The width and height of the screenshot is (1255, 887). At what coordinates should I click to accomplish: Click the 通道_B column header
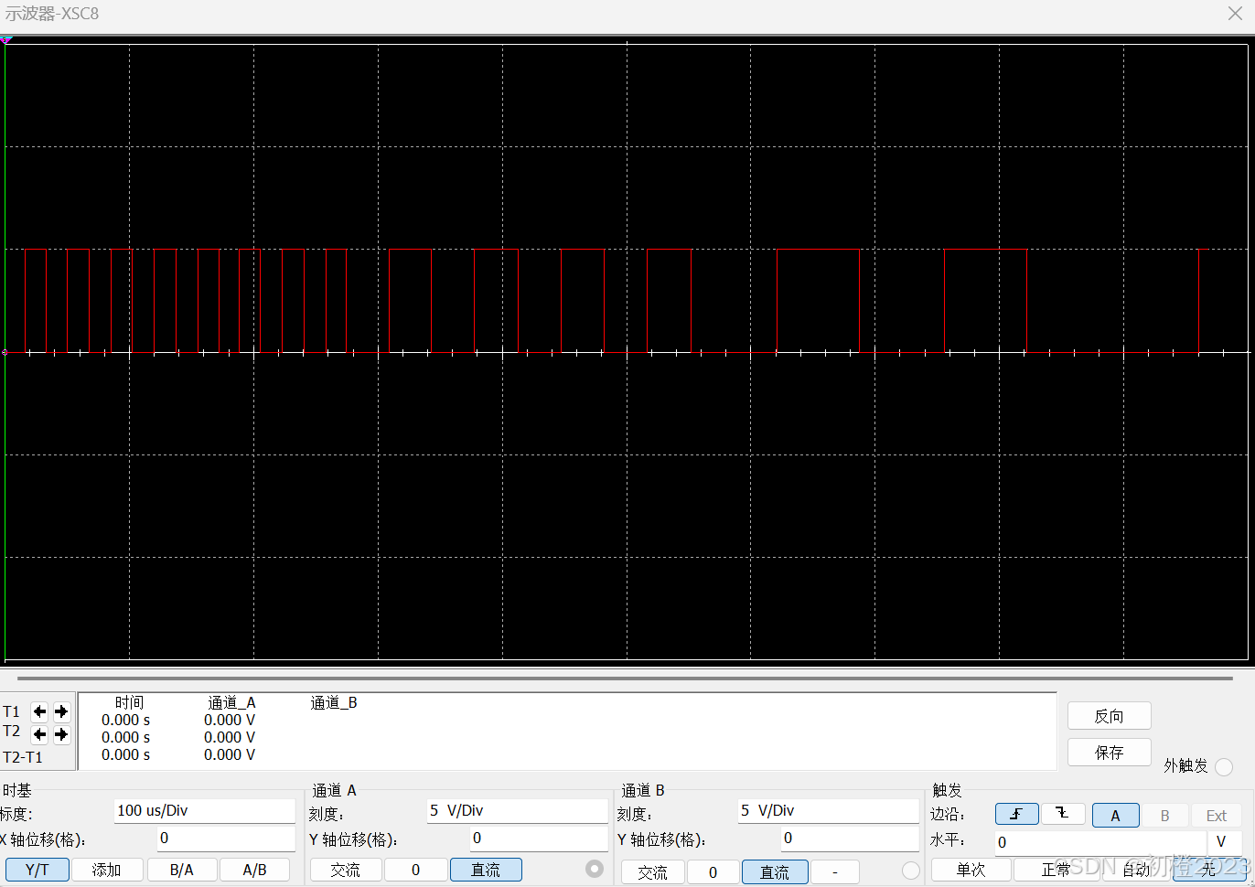(334, 702)
